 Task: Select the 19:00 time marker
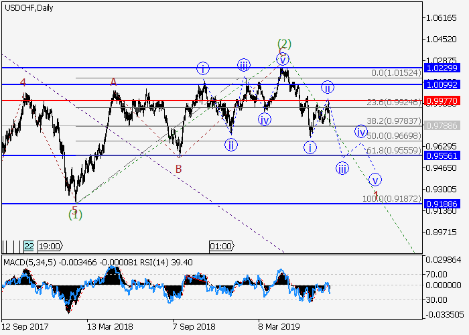point(50,246)
